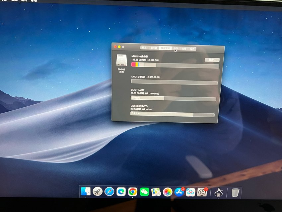Click the text 2.5 GB 可用
The width and height of the screenshot is (282, 212).
click(136, 109)
